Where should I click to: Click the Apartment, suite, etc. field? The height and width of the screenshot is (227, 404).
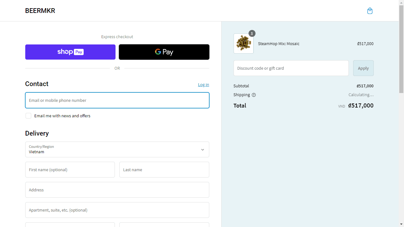click(117, 210)
